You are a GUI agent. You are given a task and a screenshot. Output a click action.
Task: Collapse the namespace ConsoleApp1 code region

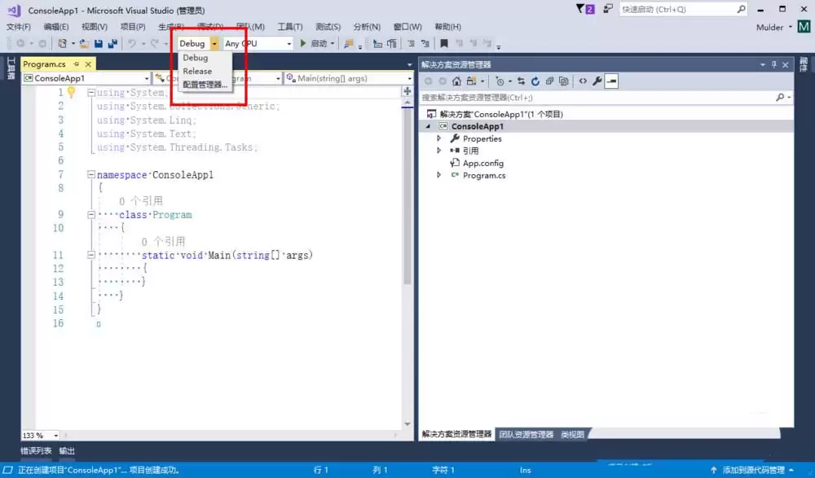[90, 174]
